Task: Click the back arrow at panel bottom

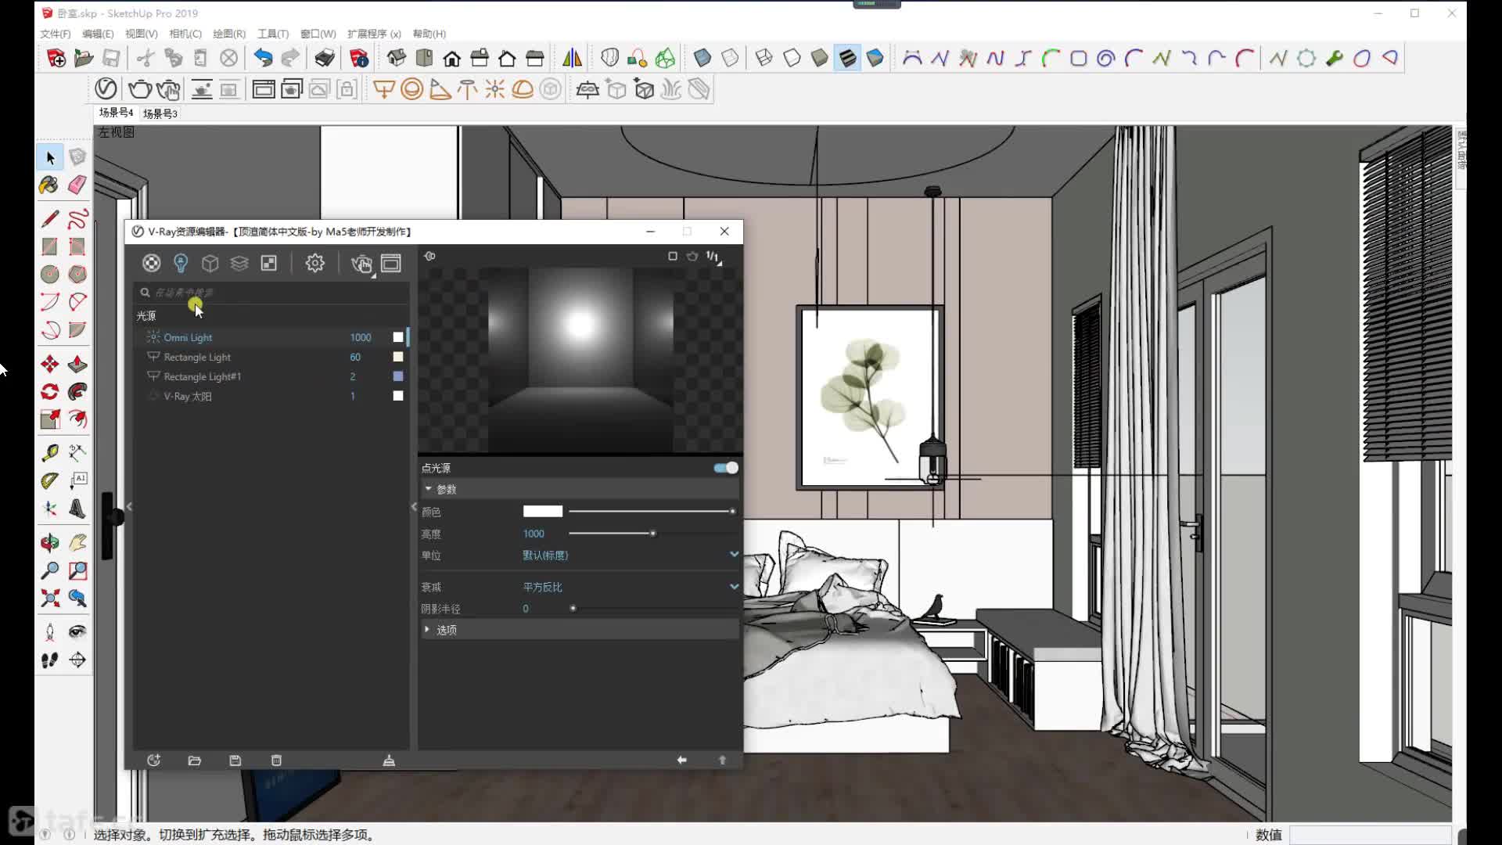Action: [682, 760]
